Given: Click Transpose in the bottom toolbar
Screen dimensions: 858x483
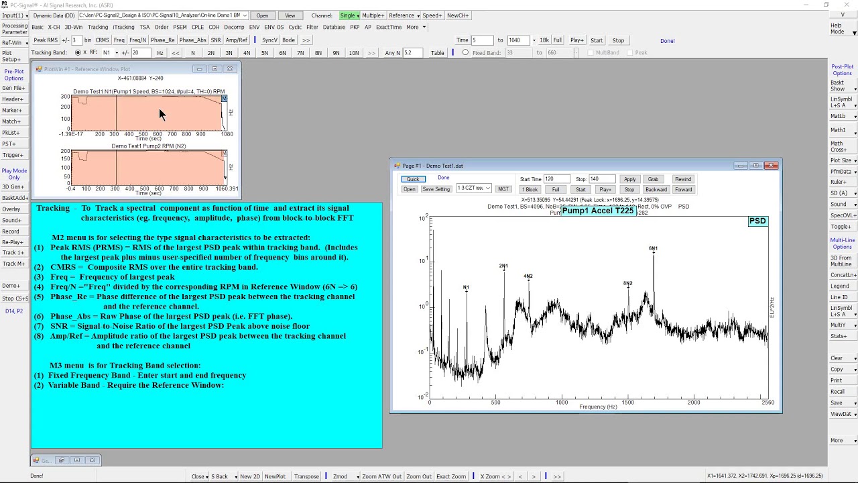Looking at the screenshot, I should [x=306, y=476].
